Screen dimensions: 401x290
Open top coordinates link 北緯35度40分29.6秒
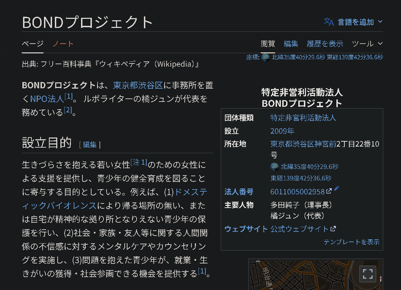pyautogui.click(x=298, y=57)
